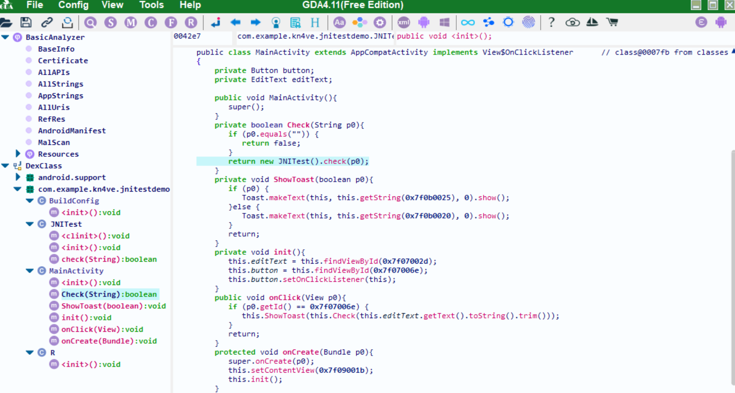Click the fingerprint toolbar icon

(x=528, y=22)
